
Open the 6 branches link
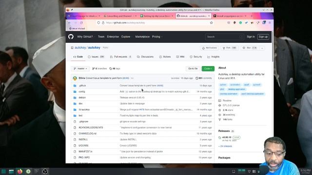[99, 69]
